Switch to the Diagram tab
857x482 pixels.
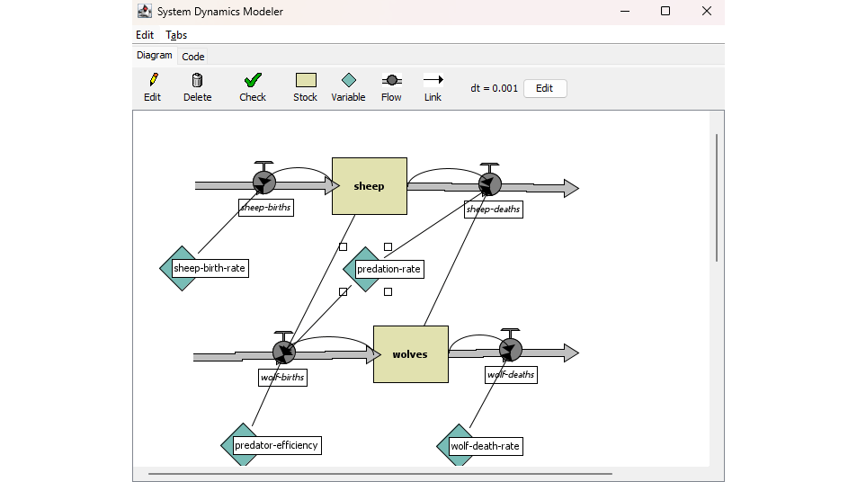click(x=154, y=55)
